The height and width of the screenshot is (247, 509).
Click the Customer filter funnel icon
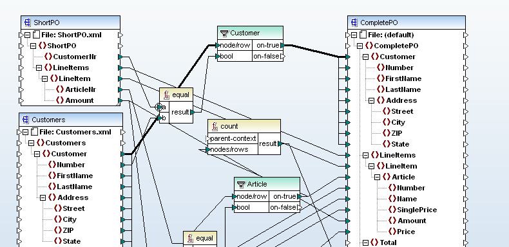[224, 33]
